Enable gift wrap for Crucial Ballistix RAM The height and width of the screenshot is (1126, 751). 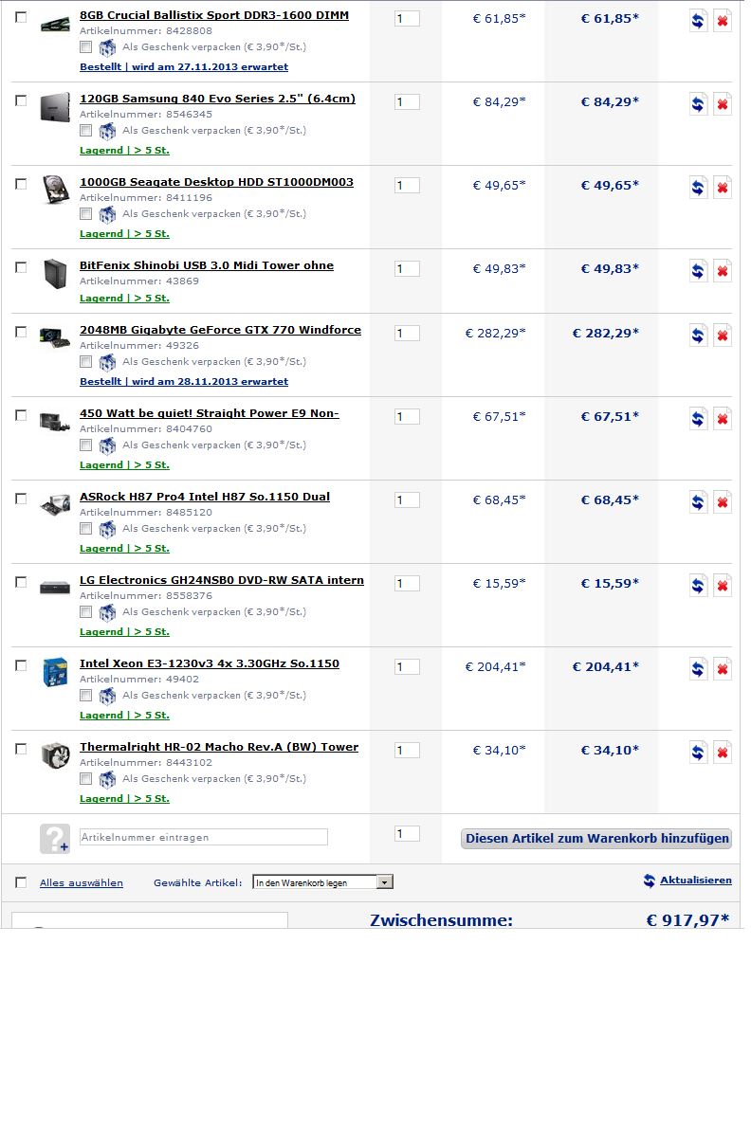click(86, 47)
